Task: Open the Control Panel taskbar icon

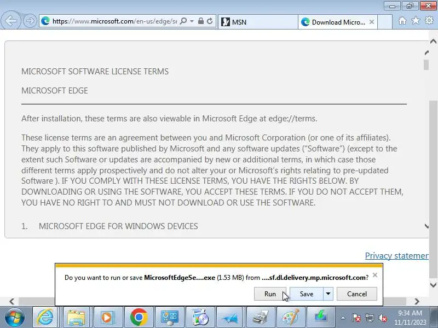Action: (169, 318)
